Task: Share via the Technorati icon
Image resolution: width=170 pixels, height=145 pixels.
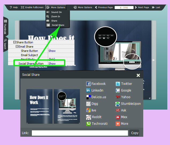Action: (88, 124)
